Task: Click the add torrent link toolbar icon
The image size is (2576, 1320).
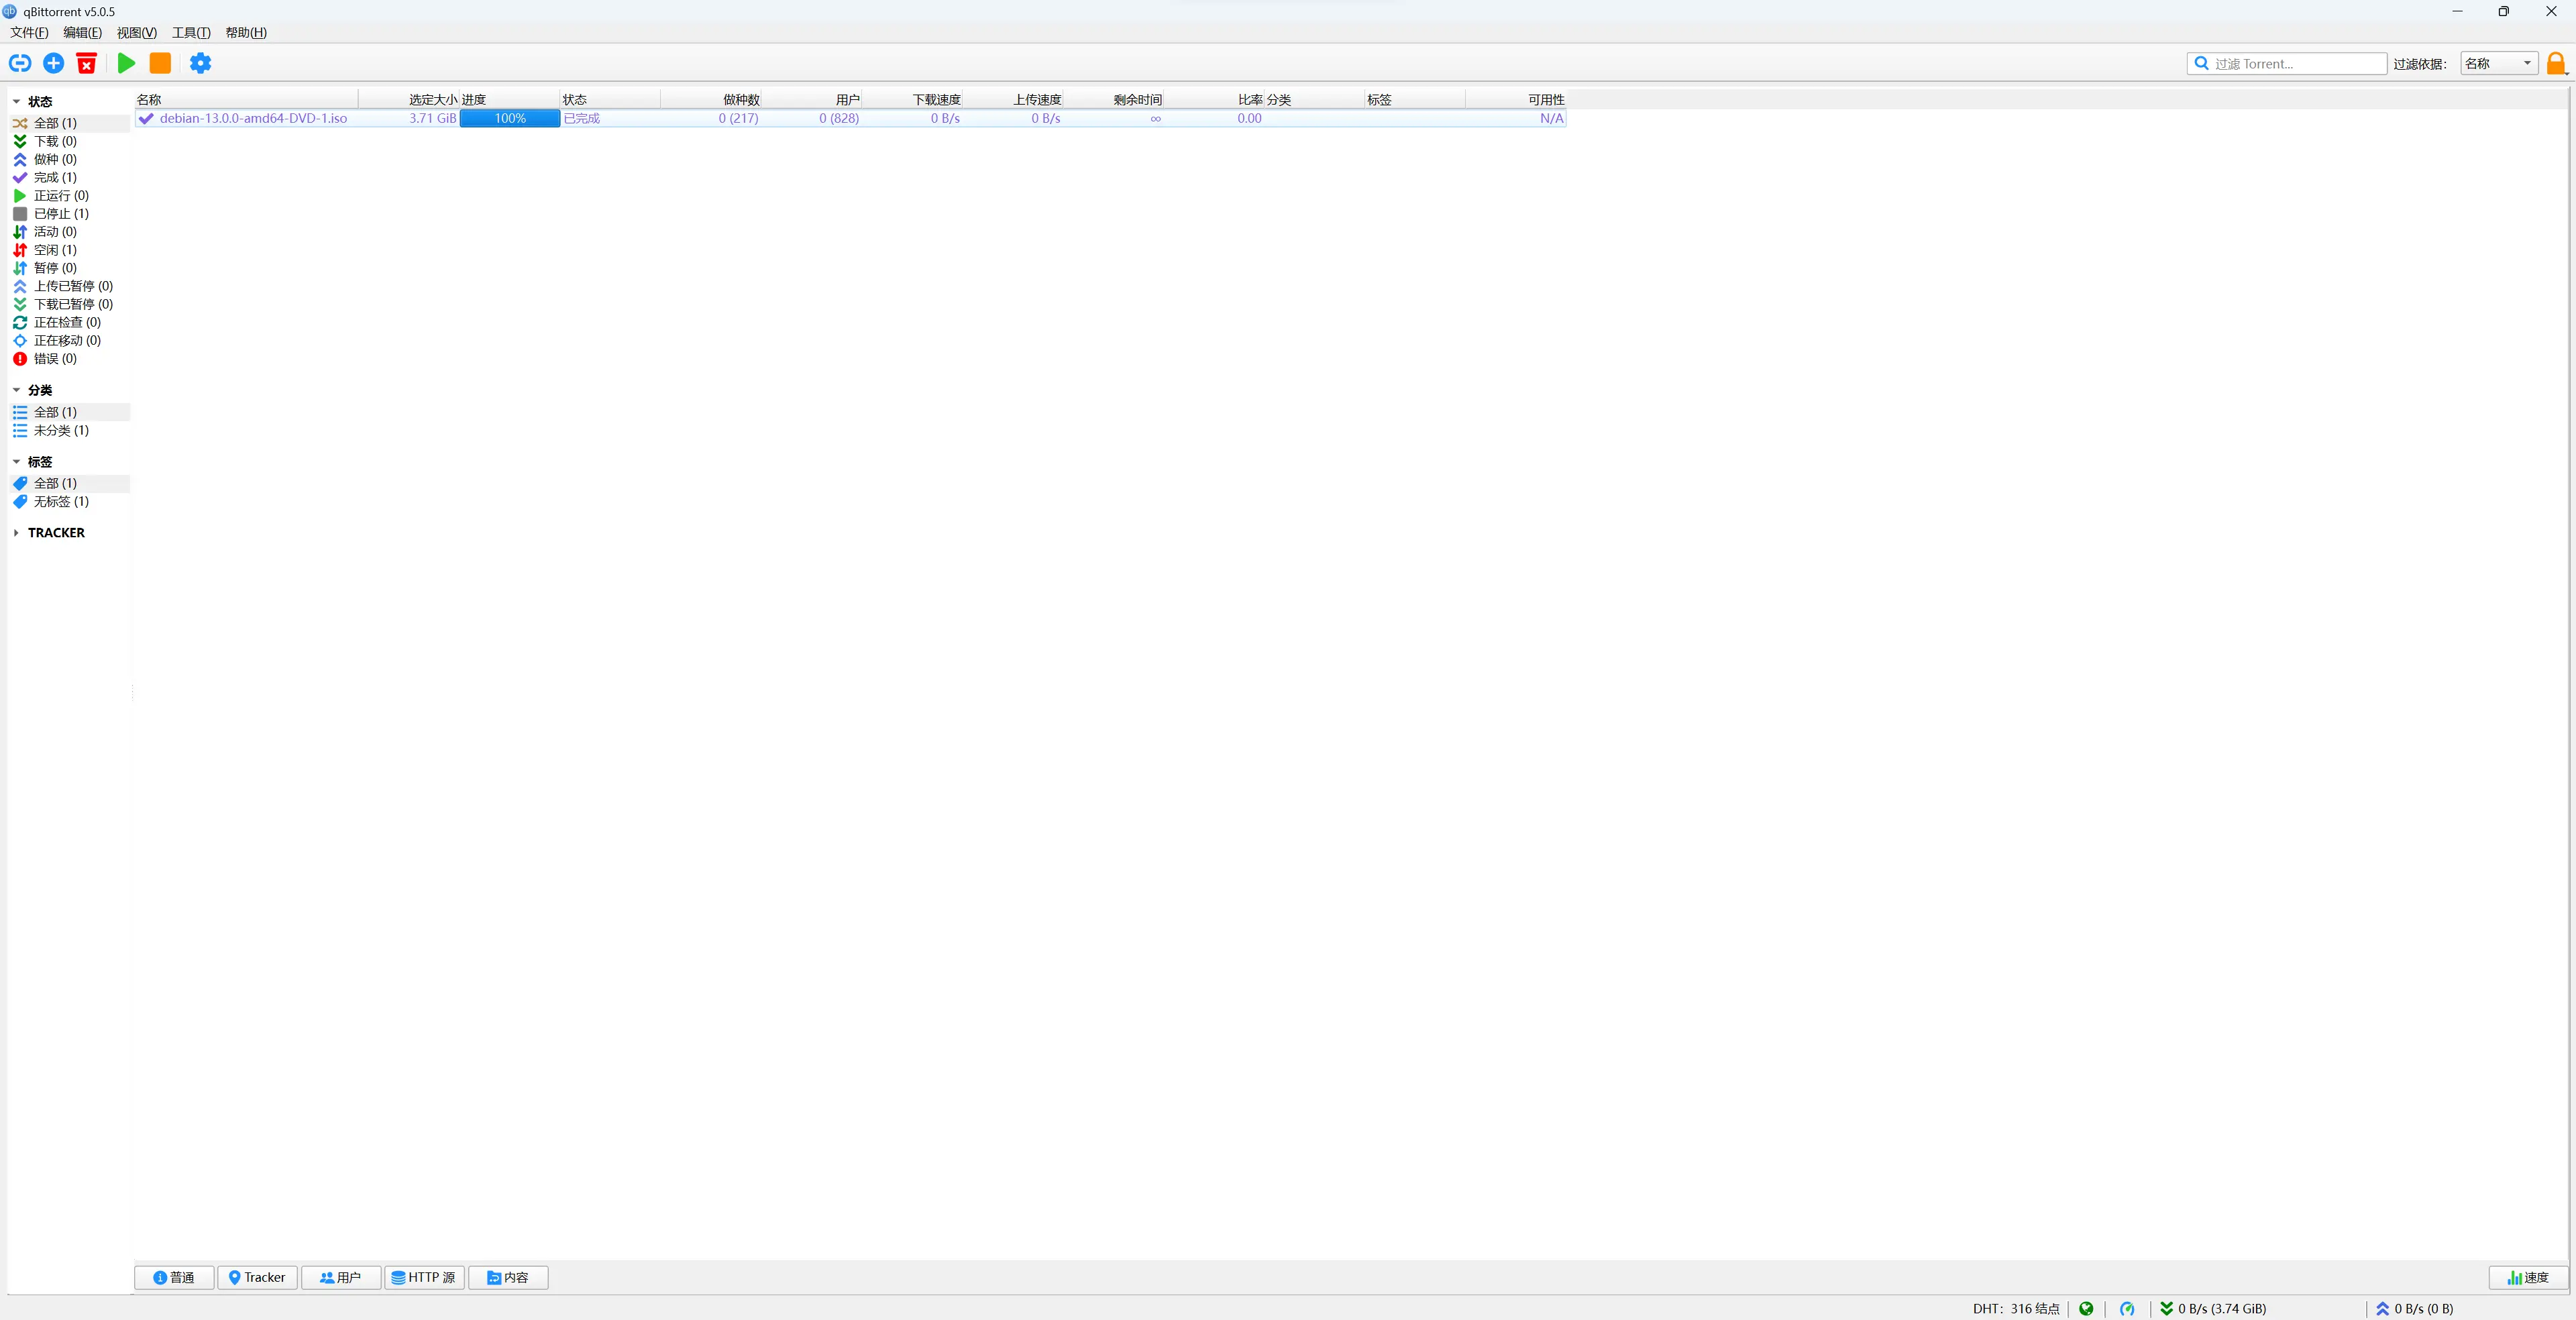Action: pos(20,63)
